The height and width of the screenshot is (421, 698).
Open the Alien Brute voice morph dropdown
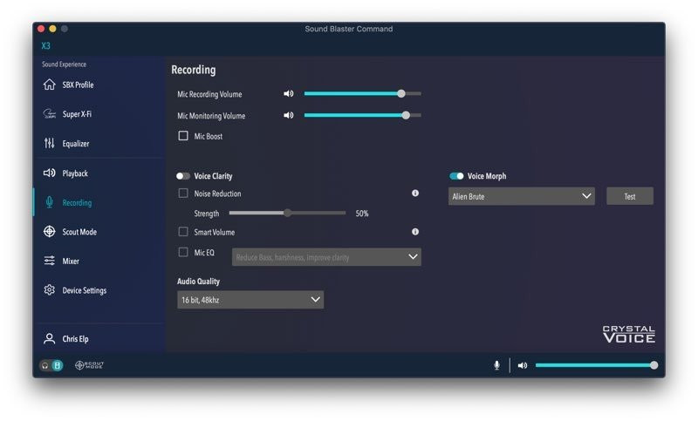tap(522, 197)
